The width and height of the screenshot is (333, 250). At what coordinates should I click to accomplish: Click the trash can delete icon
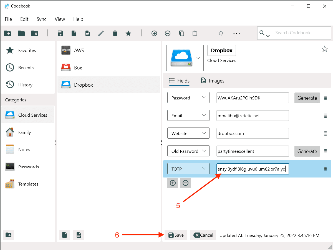coord(115,33)
